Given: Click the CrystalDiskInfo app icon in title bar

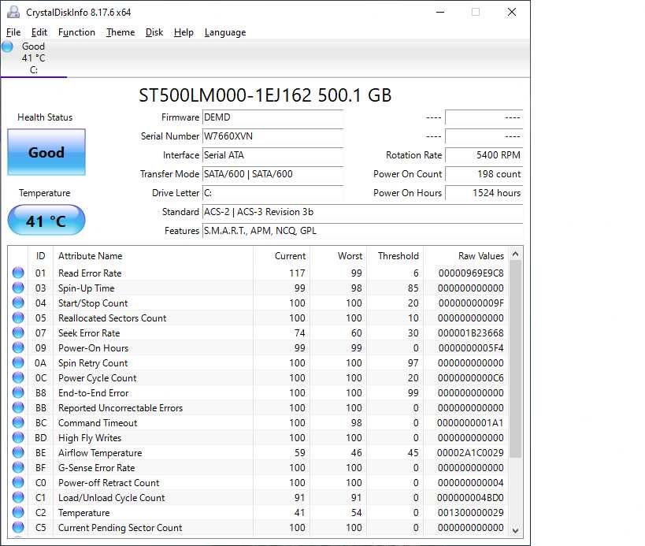Looking at the screenshot, I should pos(13,12).
